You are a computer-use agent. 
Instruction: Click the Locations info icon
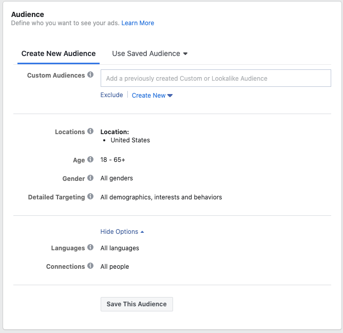click(90, 132)
